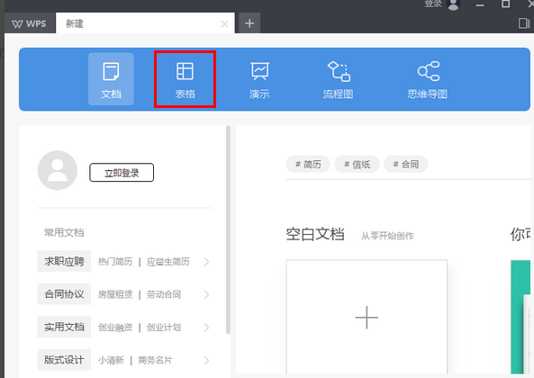Viewport: 534px width, 378px height.
Task: Click the gray user avatar placeholder
Action: click(58, 170)
